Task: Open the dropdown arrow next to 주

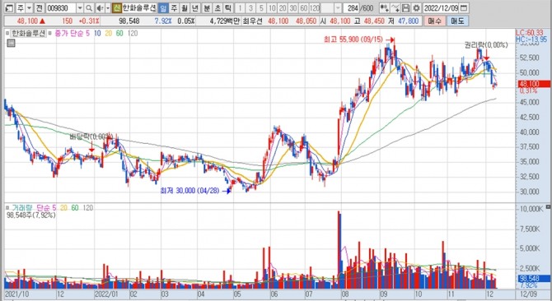Action: point(29,8)
